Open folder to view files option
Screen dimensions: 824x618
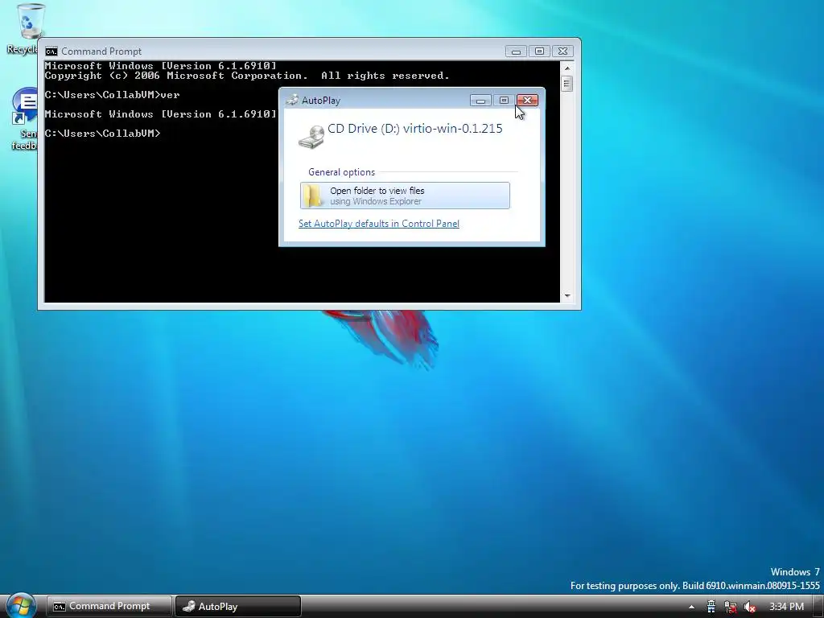click(x=405, y=196)
